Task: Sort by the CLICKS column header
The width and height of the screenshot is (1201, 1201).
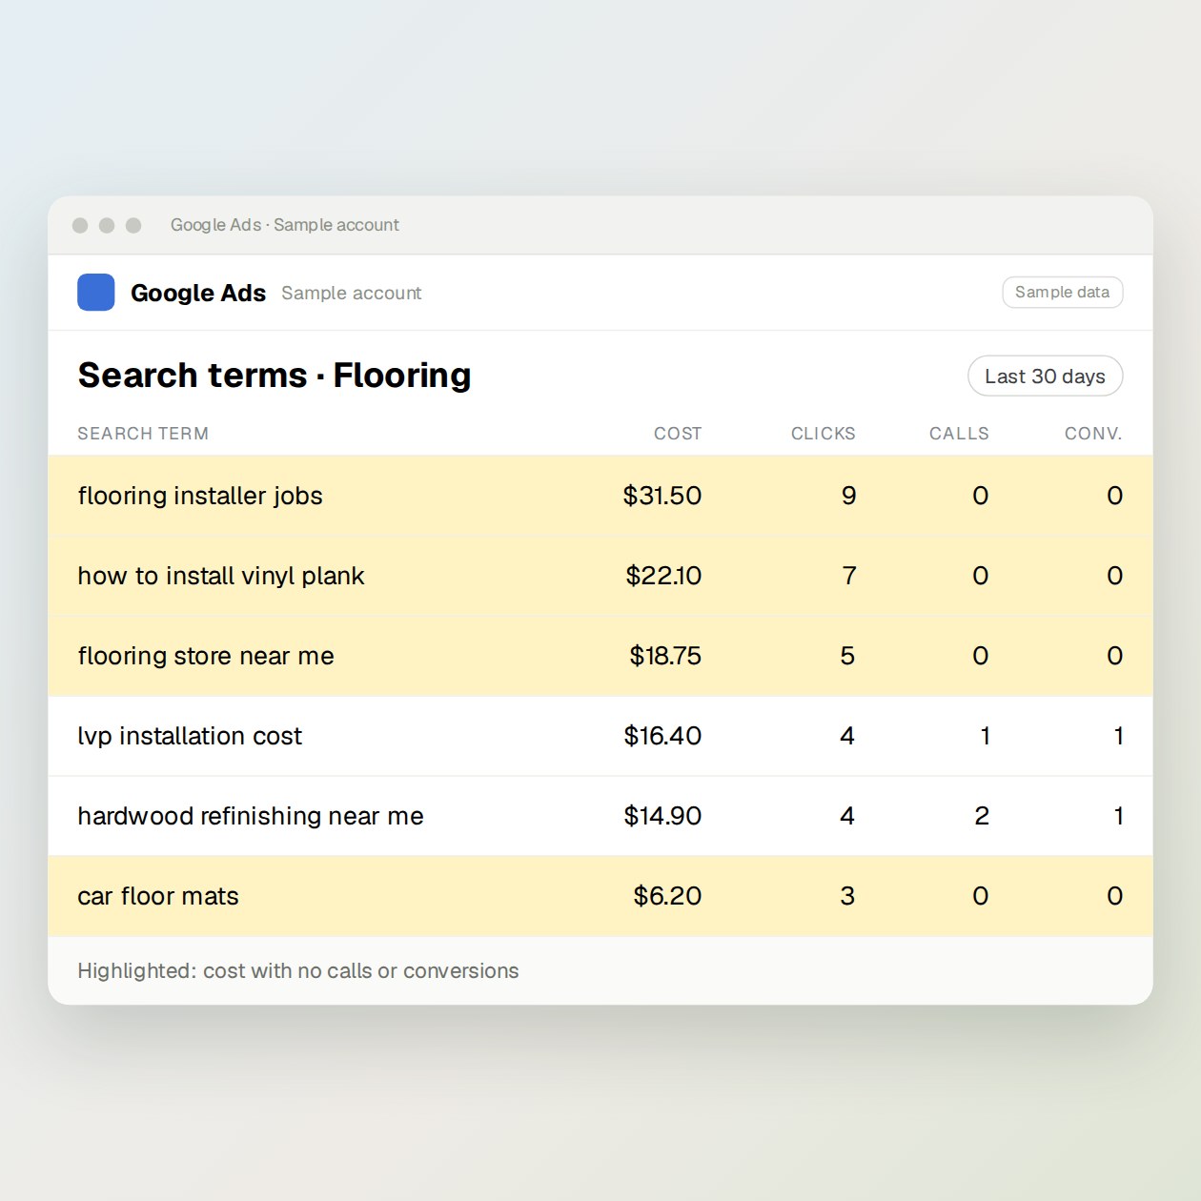Action: pyautogui.click(x=823, y=434)
